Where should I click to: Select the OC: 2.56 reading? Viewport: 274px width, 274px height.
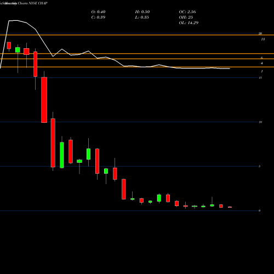tap(187, 12)
